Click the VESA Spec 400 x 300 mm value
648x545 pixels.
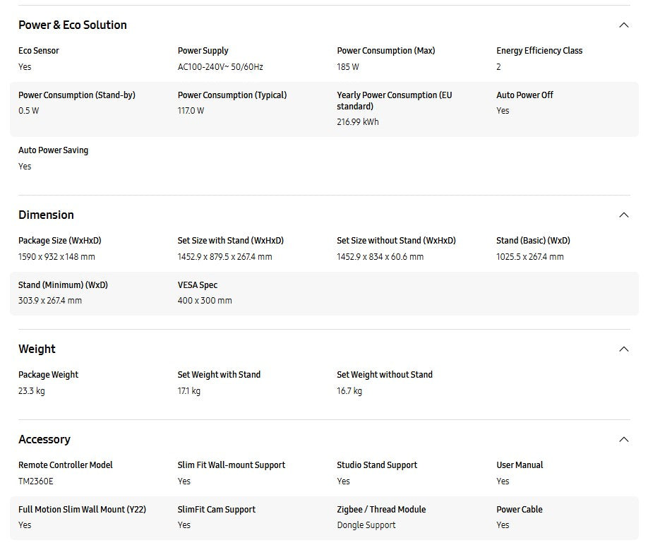205,301
